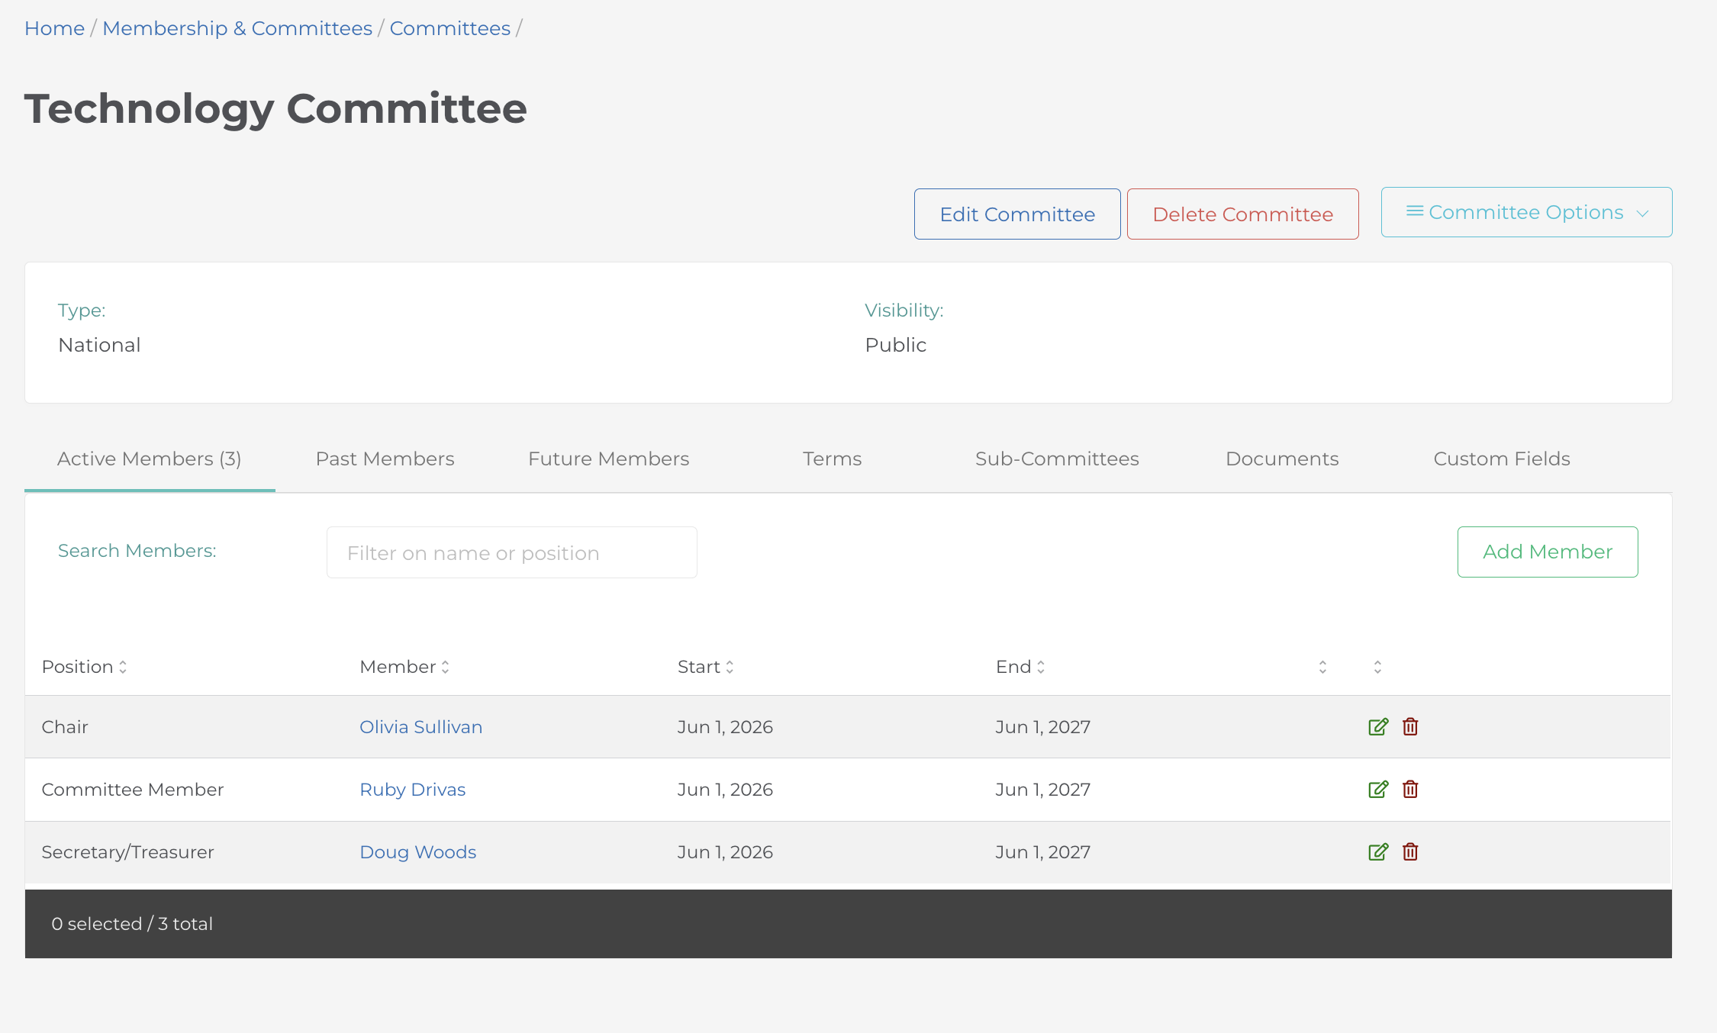Click the Edit Committee button
Image resolution: width=1717 pixels, height=1033 pixels.
pos(1017,214)
